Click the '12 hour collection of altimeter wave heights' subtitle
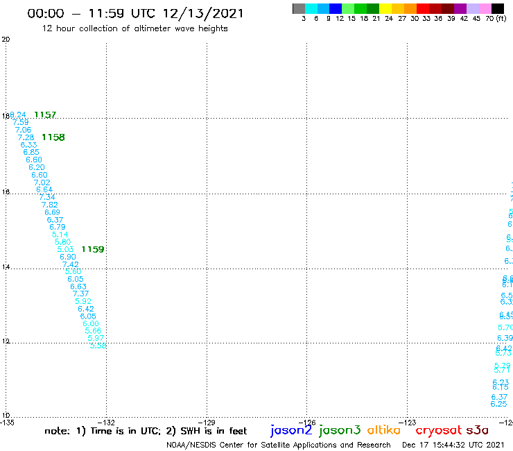Image resolution: width=513 pixels, height=451 pixels. (134, 28)
